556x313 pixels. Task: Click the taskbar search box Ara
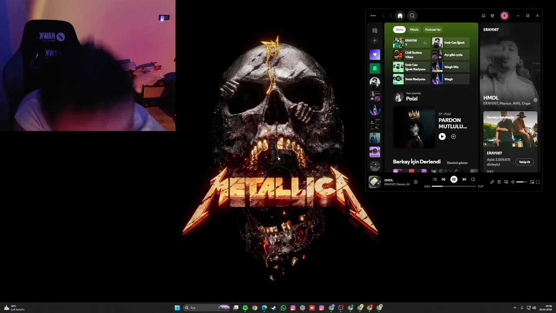(206, 308)
